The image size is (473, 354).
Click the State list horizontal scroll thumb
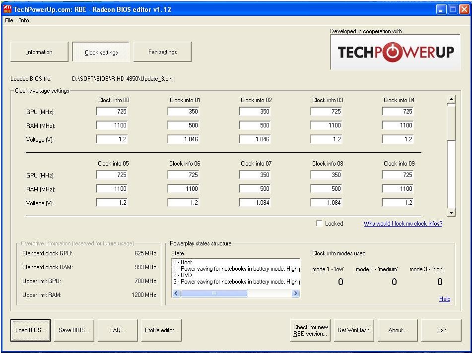click(214, 293)
